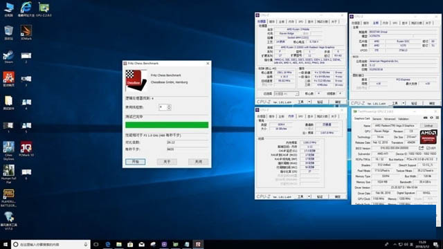
Task: Switch to 缓存 tab in CPU-Z processor window
Action: tap(272, 21)
